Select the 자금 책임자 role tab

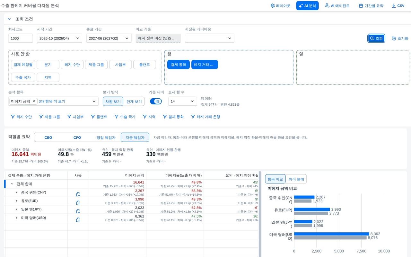click(x=135, y=137)
